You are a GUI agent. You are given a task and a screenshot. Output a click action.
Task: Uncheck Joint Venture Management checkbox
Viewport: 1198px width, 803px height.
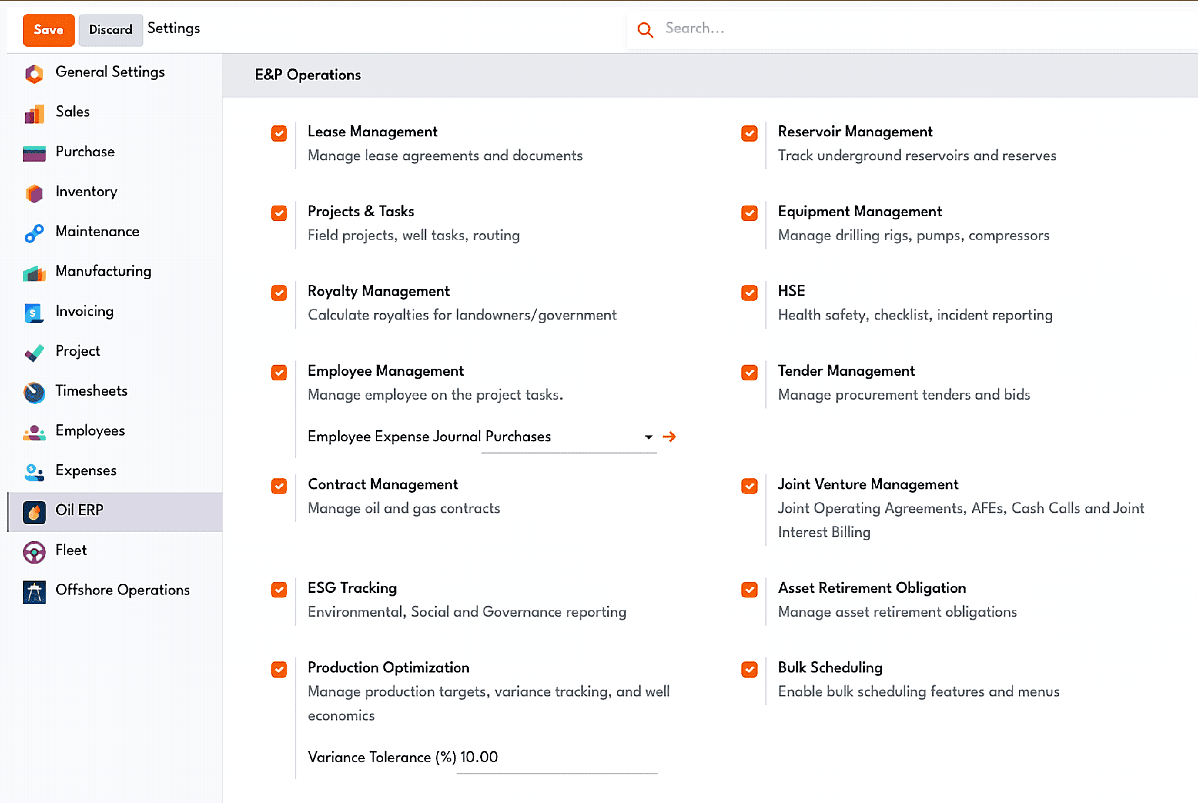coord(749,486)
